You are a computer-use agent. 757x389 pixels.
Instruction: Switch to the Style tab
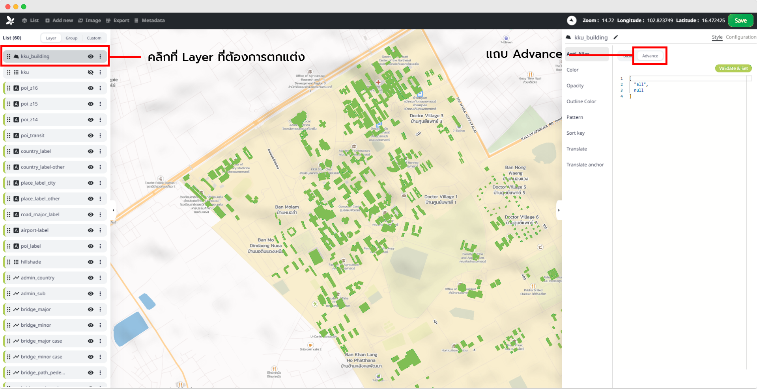717,37
